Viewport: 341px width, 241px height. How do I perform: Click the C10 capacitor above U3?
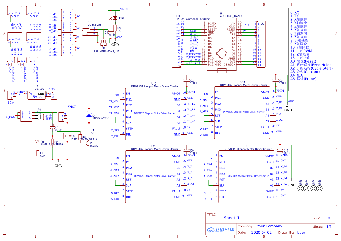coord(280,150)
